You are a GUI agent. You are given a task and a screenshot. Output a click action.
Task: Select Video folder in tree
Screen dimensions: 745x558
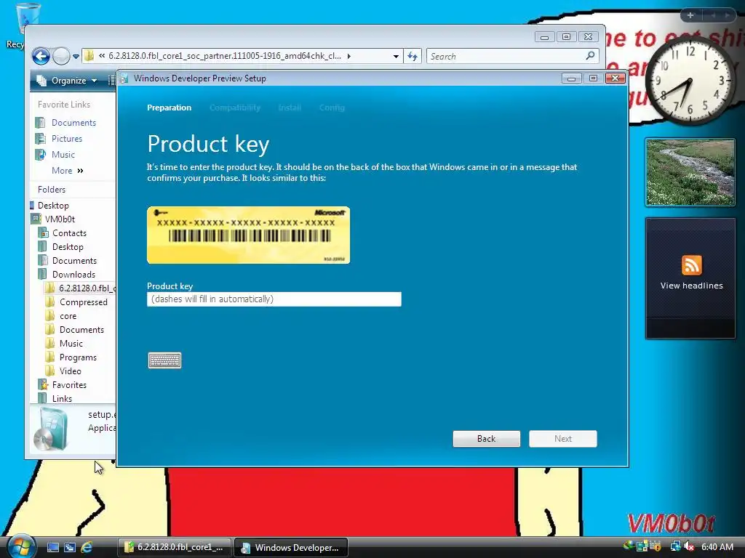63,371
